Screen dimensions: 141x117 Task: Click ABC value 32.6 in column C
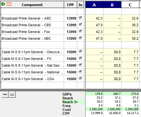point(130,18)
